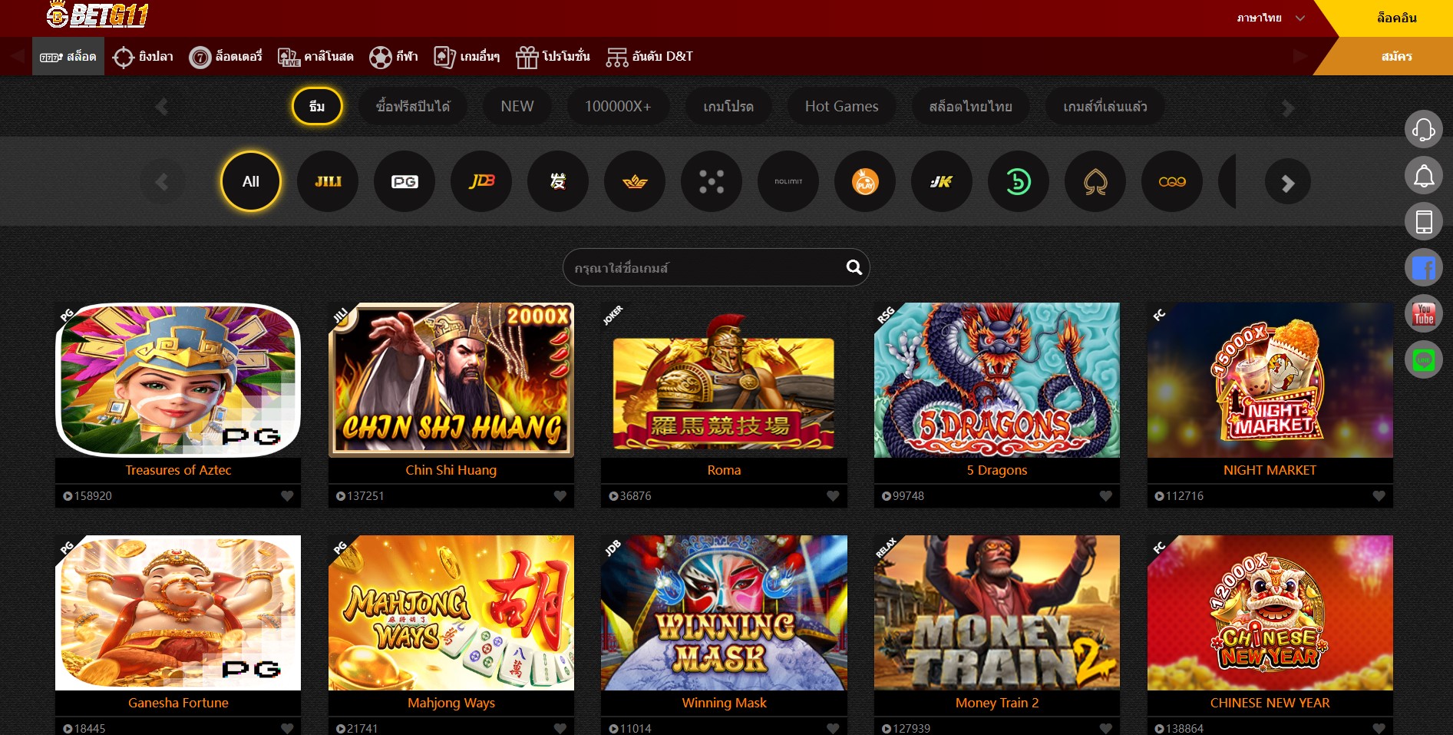1453x735 pixels.
Task: Favorite Roma with heart icon
Action: (833, 496)
